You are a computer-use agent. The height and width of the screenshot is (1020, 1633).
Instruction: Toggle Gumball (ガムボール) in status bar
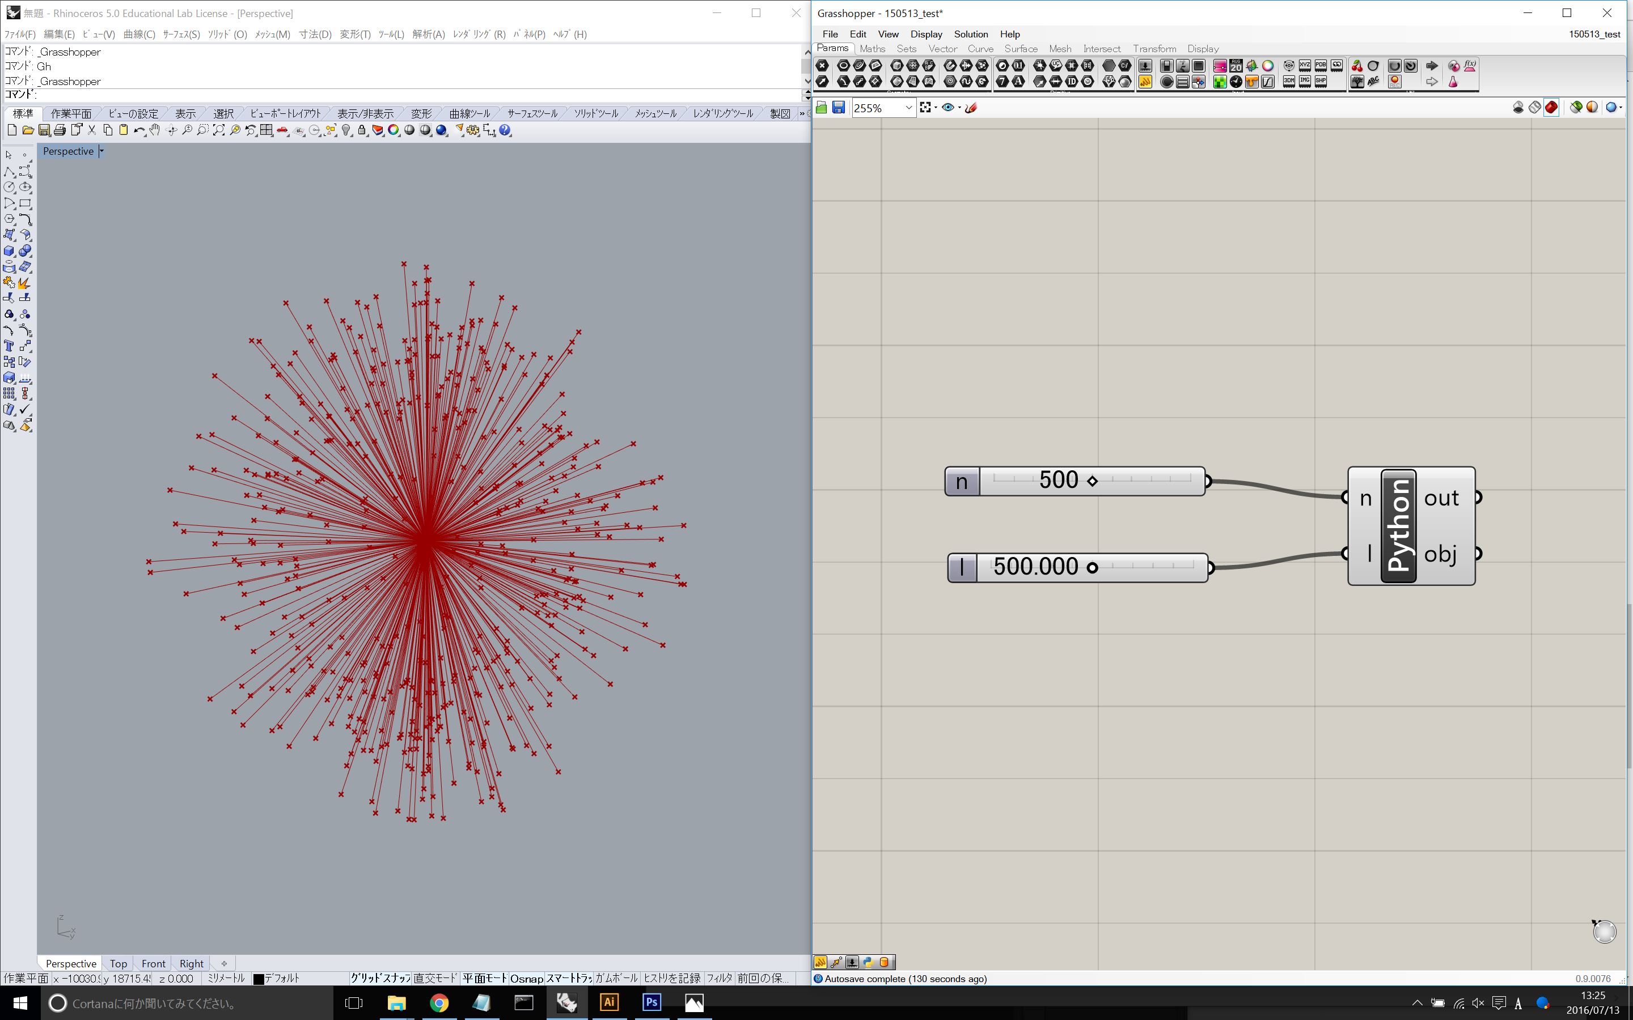pos(616,978)
